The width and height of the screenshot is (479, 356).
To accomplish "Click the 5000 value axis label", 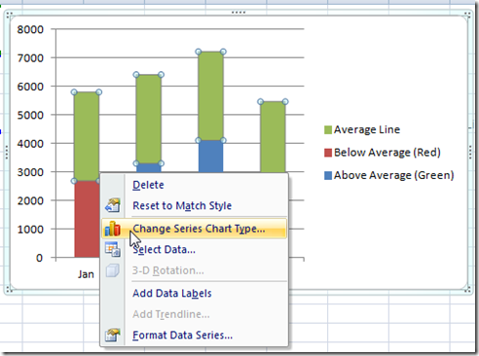I will 30,115.
